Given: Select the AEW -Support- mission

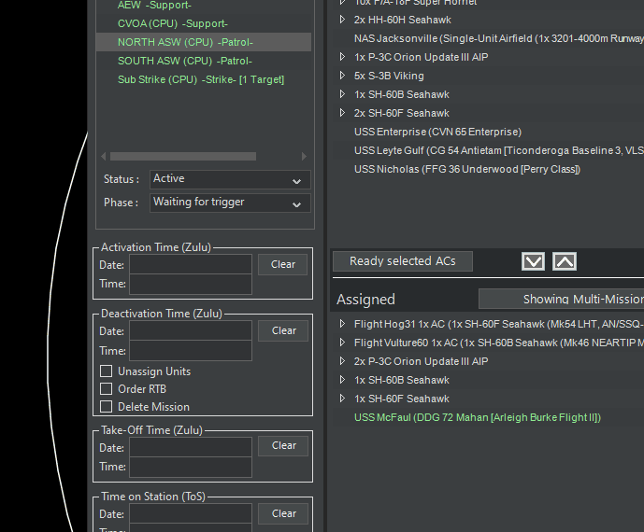Looking at the screenshot, I should (x=154, y=5).
